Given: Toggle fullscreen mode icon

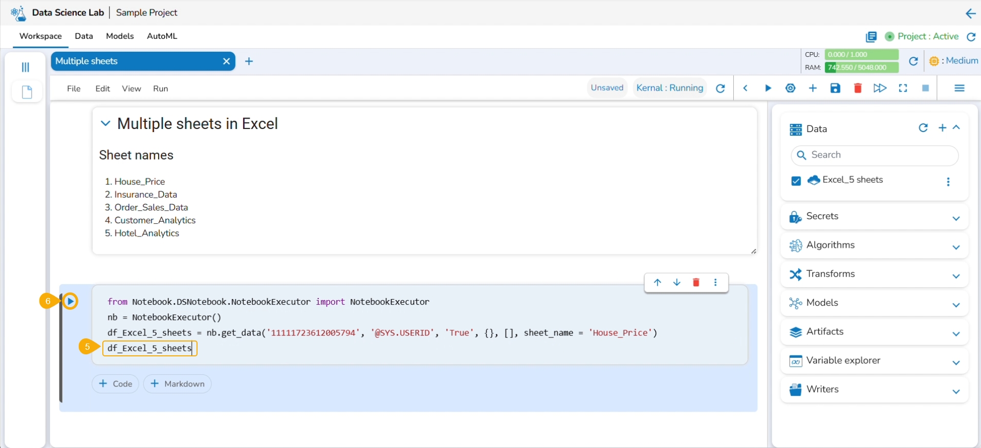Looking at the screenshot, I should (903, 88).
